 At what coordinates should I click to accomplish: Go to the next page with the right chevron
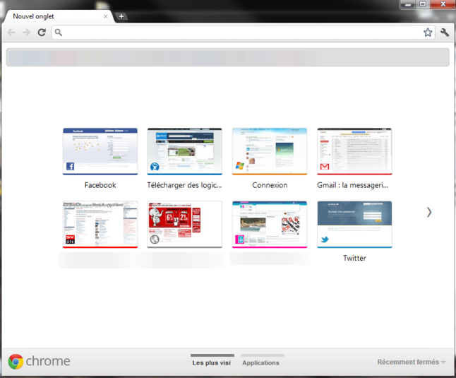pyautogui.click(x=429, y=212)
